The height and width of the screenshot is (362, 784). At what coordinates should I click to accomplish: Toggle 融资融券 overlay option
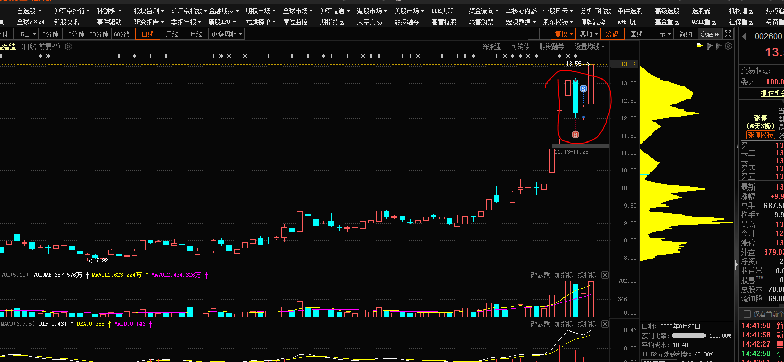click(x=552, y=46)
